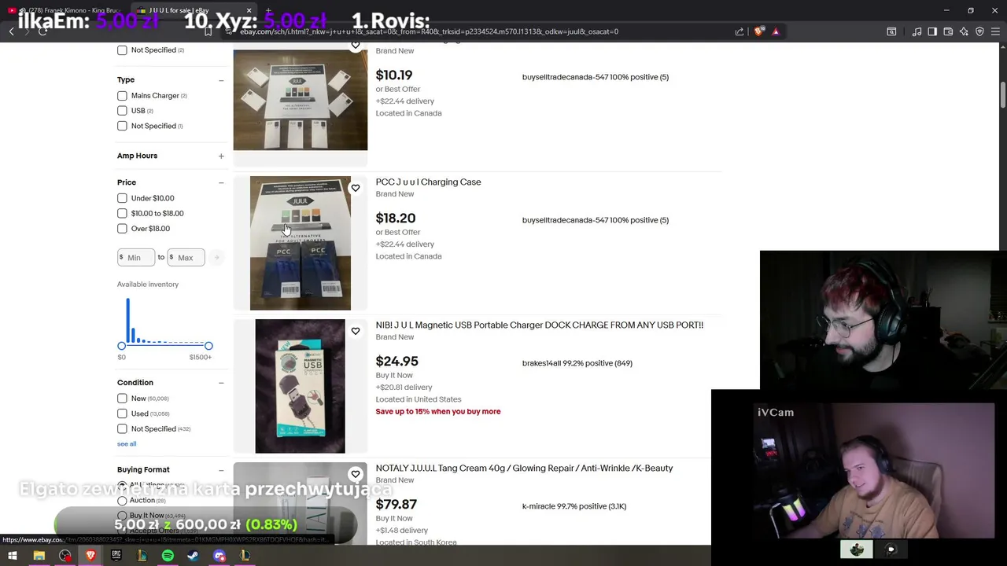The image size is (1007, 566).
Task: Click the Brave Rewards triangle icon
Action: (x=776, y=31)
